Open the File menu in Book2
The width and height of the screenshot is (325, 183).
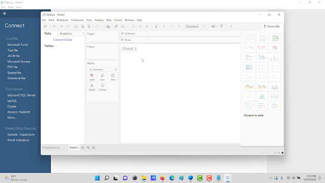coord(44,20)
